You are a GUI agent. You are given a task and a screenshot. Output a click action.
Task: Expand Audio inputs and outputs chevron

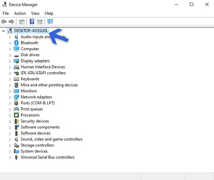[10, 37]
